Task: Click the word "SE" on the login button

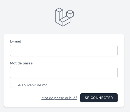Action: [87, 98]
